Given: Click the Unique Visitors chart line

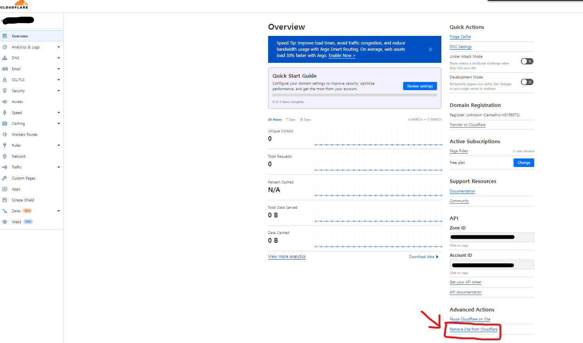Looking at the screenshot, I should tap(378, 145).
